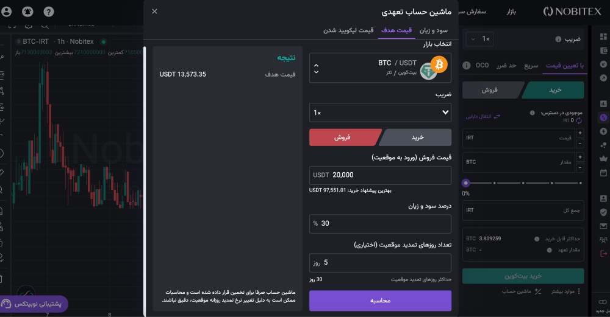Switch to the قیمت لیکویید شدن tab
610x317 pixels.
[x=348, y=30]
